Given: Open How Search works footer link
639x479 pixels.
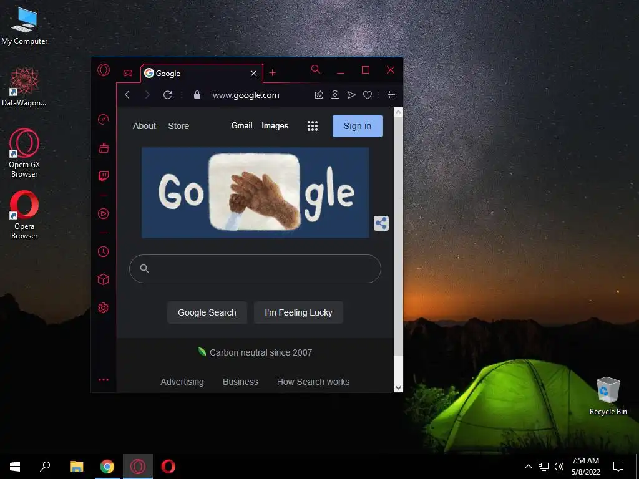Looking at the screenshot, I should pos(313,382).
